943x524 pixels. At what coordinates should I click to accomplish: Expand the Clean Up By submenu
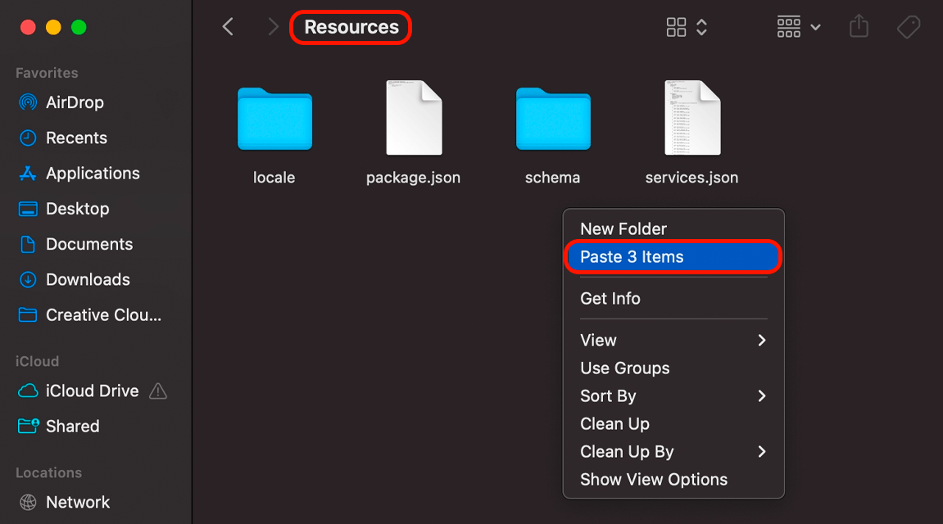(x=673, y=452)
